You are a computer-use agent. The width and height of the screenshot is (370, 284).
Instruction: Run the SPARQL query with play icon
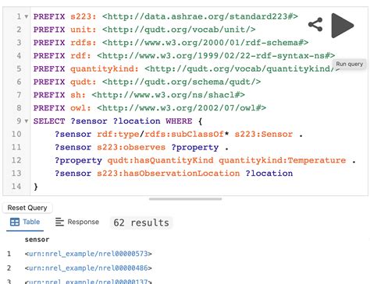(342, 26)
